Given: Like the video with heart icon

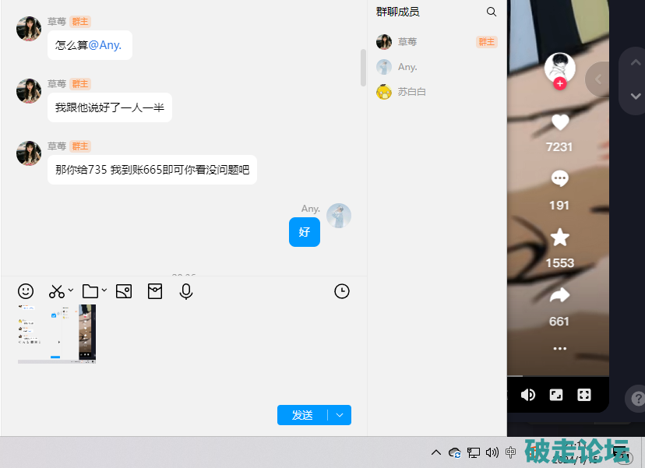Looking at the screenshot, I should pyautogui.click(x=559, y=122).
